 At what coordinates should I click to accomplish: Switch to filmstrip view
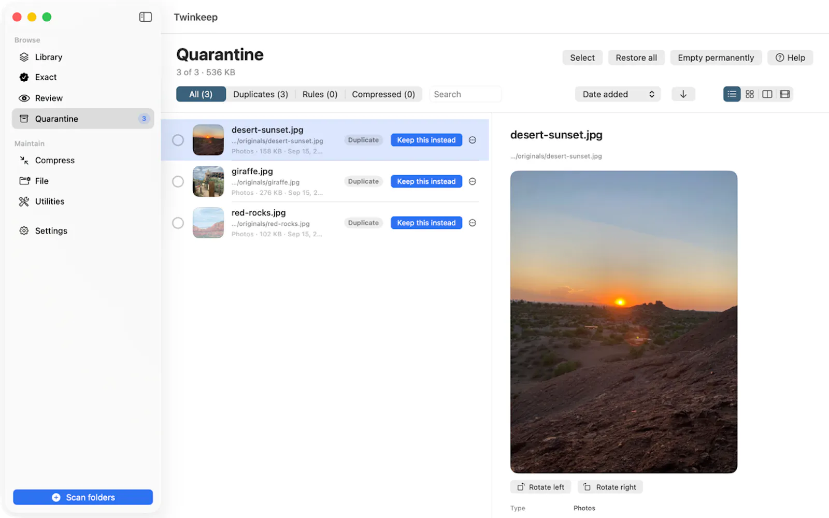tap(785, 94)
